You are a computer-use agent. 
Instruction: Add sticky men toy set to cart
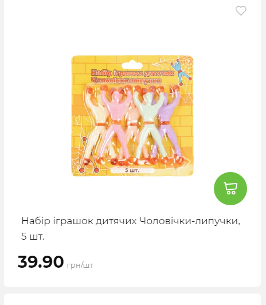[x=230, y=189]
